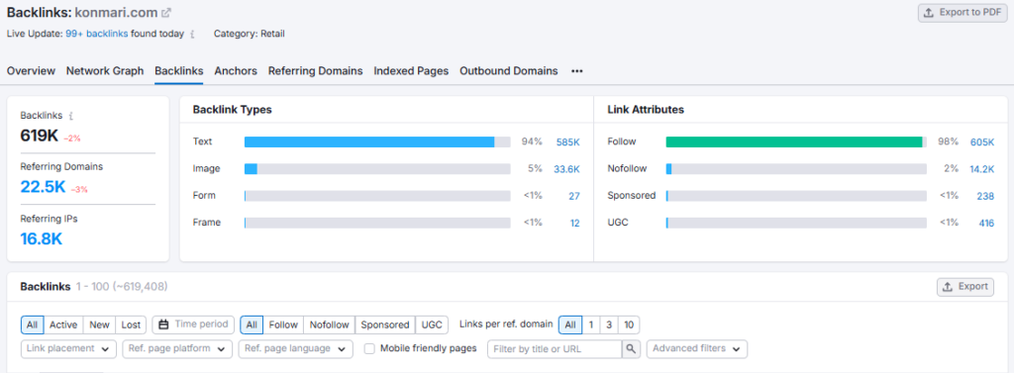Click 33.6K image backlinks count
This screenshot has width=1014, height=373.
(566, 169)
